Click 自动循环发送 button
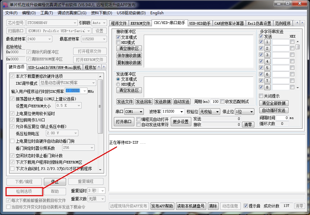Viewport: 310px width, 215px height. click(x=274, y=110)
